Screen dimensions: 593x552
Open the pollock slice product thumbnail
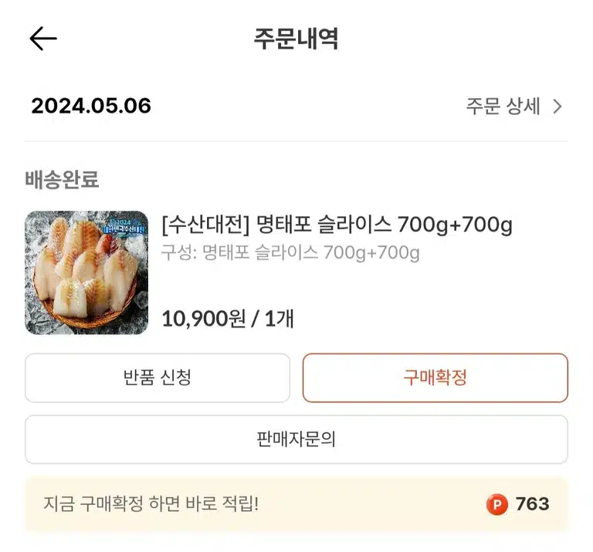[86, 273]
